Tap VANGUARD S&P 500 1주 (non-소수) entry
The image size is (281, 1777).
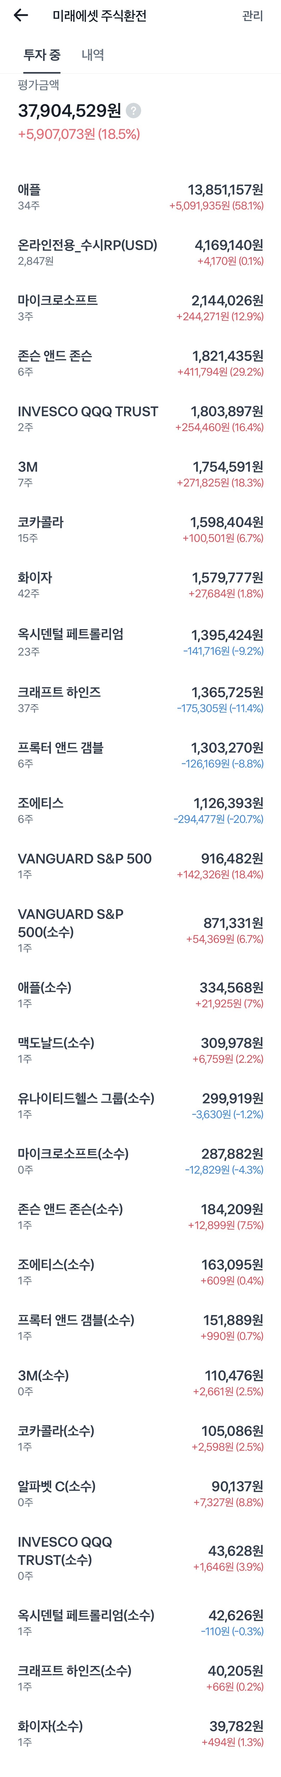pos(140,866)
